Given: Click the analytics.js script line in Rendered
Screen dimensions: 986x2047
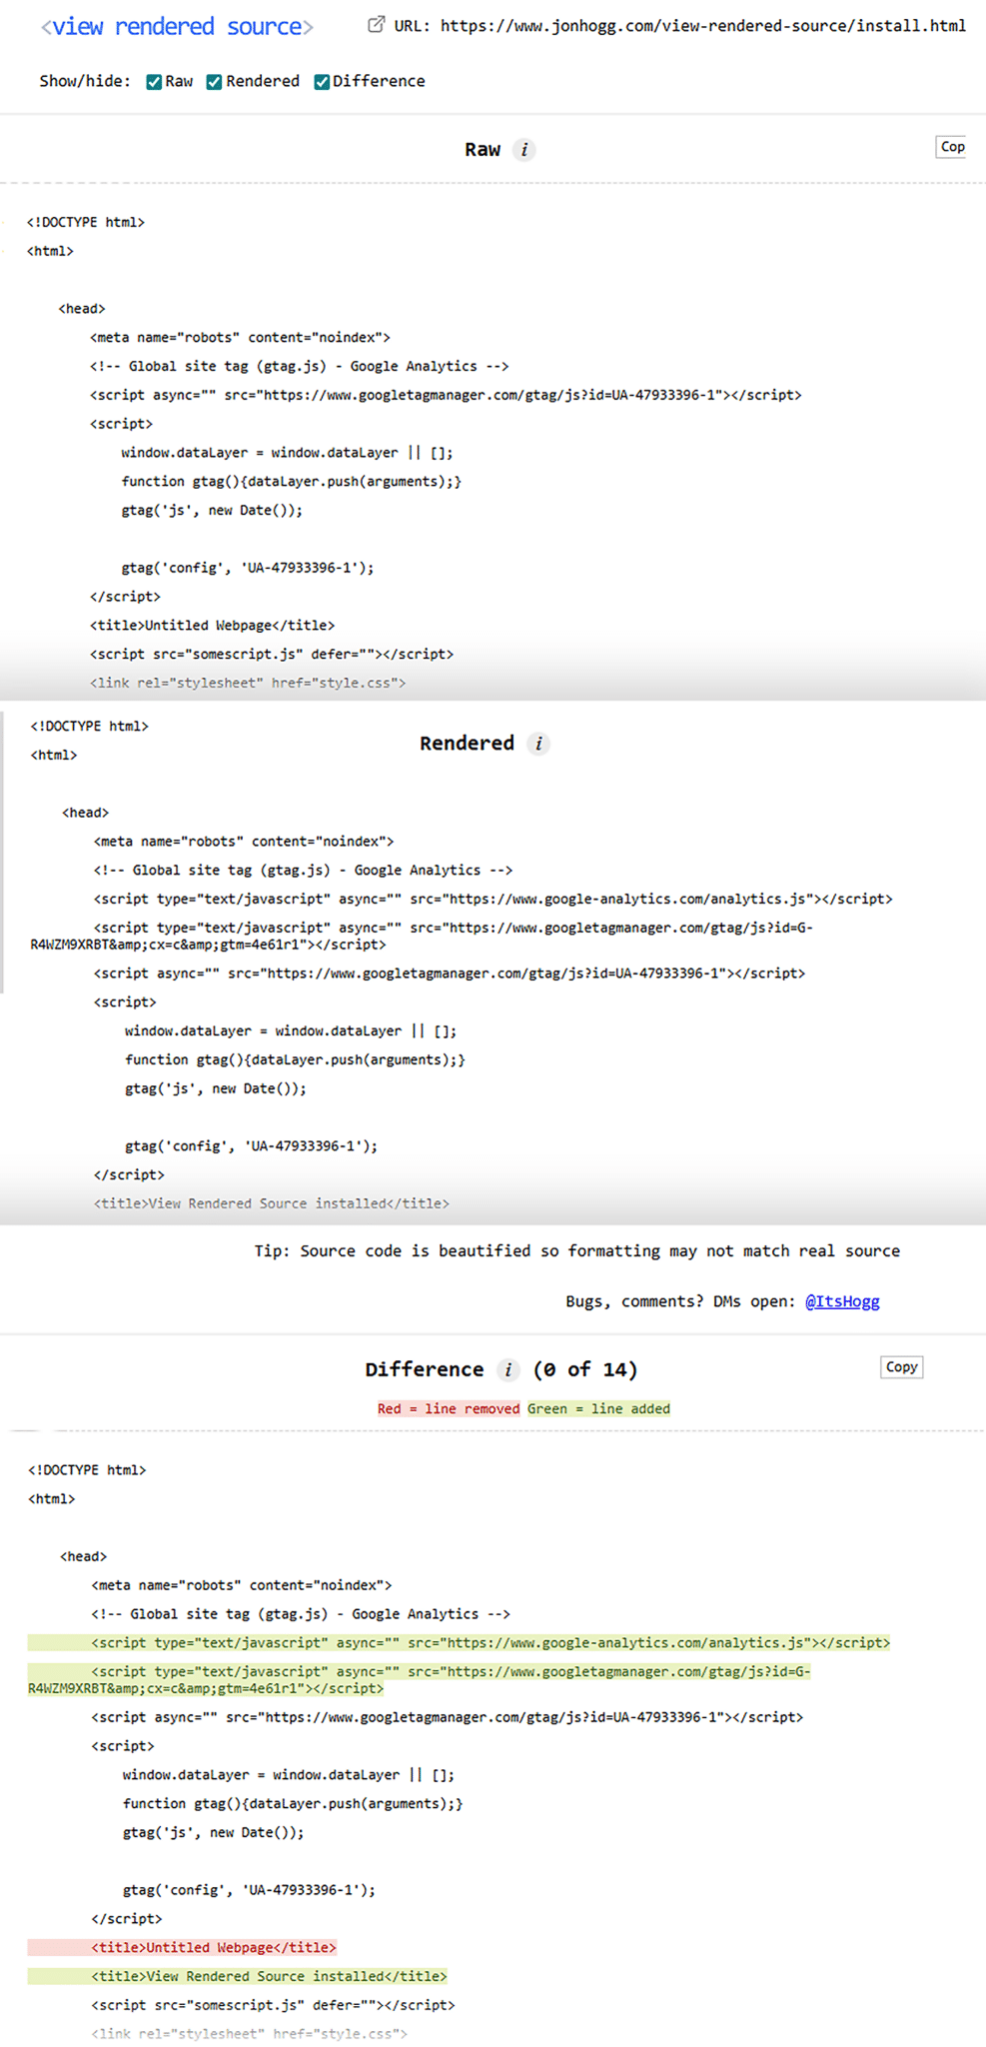Looking at the screenshot, I should 493,900.
